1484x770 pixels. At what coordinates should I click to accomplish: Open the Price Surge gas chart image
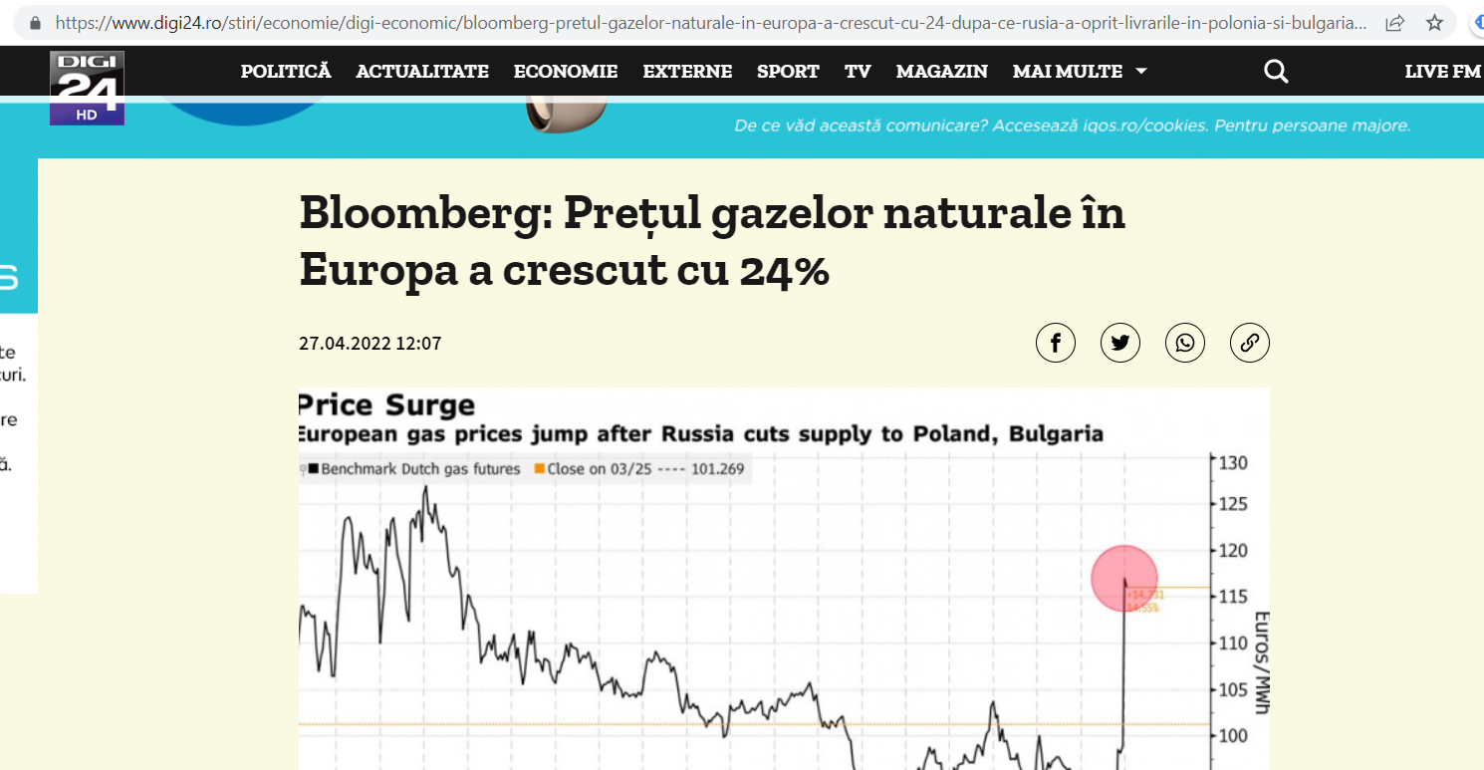coord(784,579)
